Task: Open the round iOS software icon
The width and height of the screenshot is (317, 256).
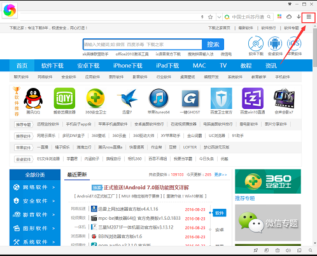Action: click(294, 43)
